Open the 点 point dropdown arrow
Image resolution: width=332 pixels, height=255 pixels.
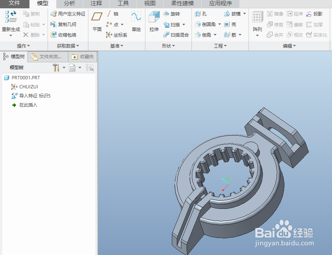pos(122,25)
